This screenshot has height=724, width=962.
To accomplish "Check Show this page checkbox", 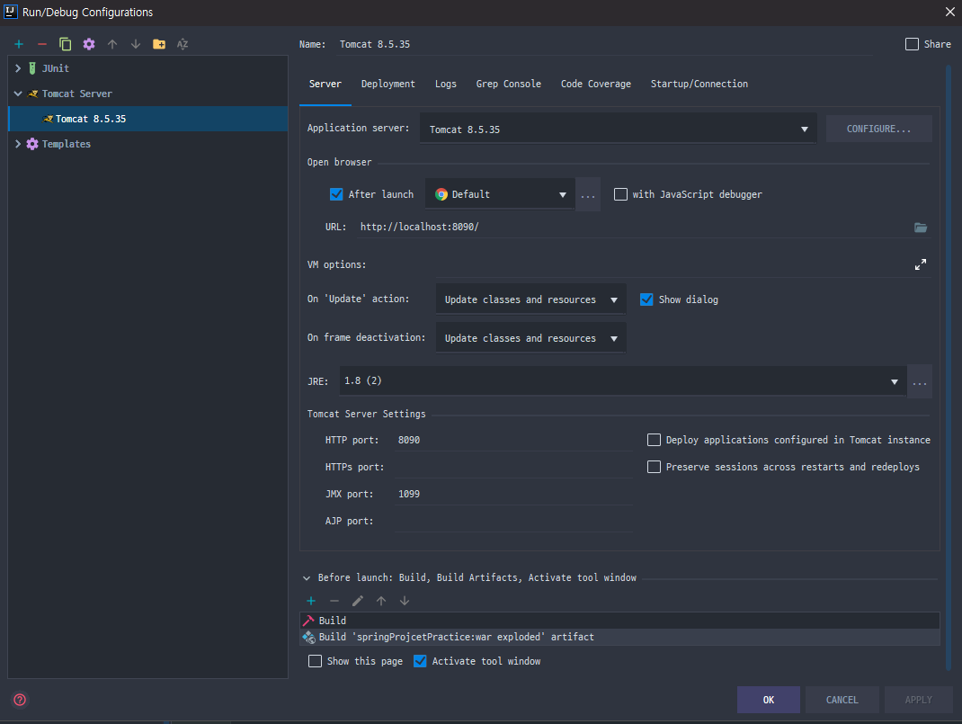I will [x=315, y=661].
